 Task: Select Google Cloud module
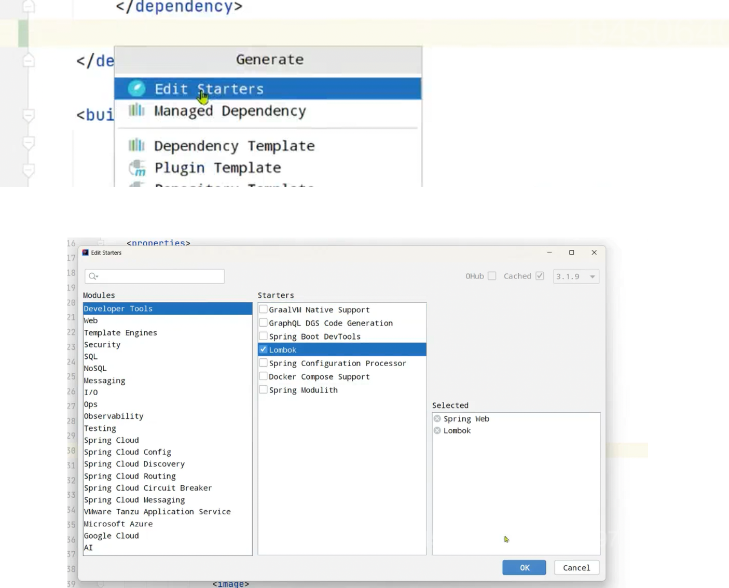pos(168,536)
